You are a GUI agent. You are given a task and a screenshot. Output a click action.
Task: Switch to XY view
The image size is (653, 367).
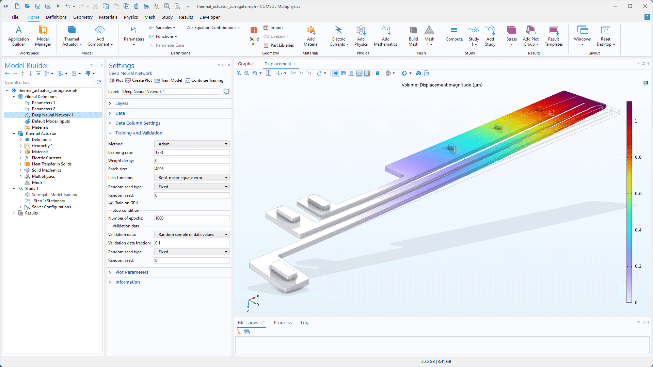point(293,74)
